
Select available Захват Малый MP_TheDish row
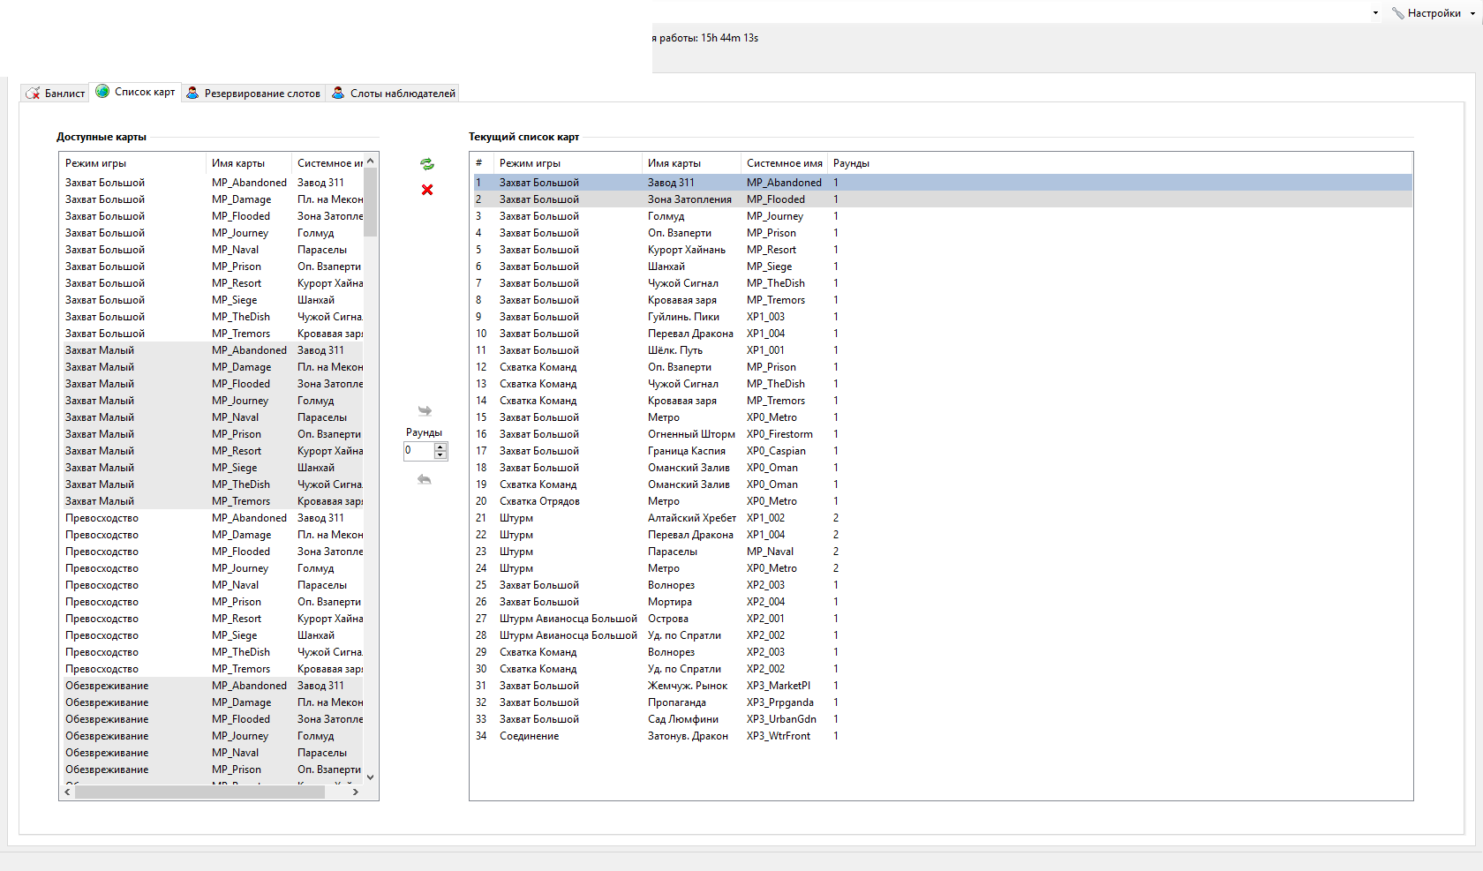pyautogui.click(x=212, y=484)
